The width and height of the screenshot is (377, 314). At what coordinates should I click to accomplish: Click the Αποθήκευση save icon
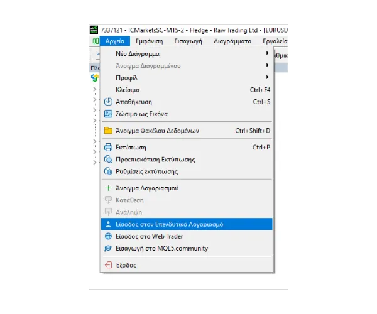108,102
